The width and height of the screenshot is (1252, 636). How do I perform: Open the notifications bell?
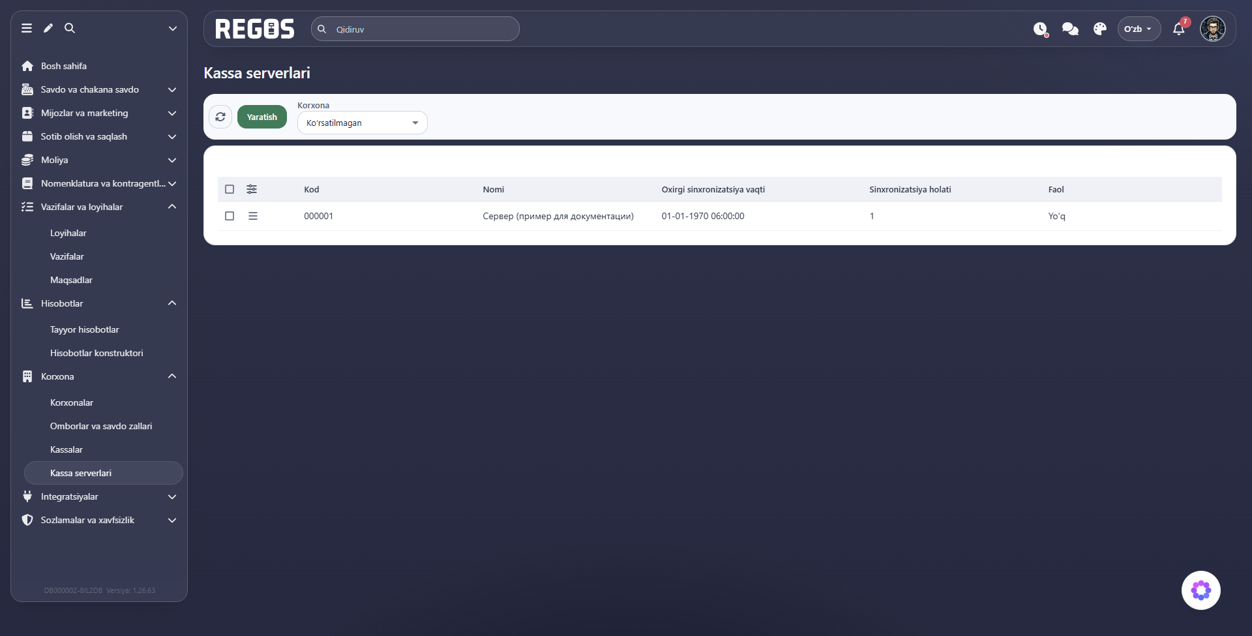click(1179, 29)
